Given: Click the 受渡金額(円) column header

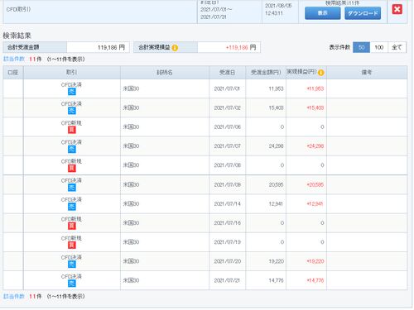Looking at the screenshot, I should tap(266, 73).
